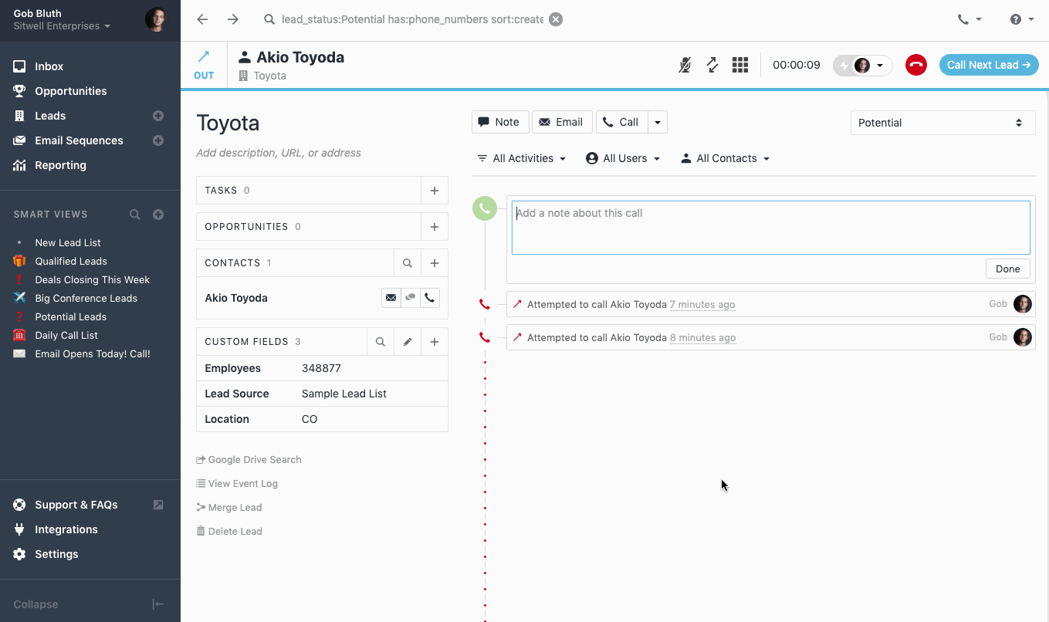
Task: Clear the search query with X icon
Action: [556, 19]
